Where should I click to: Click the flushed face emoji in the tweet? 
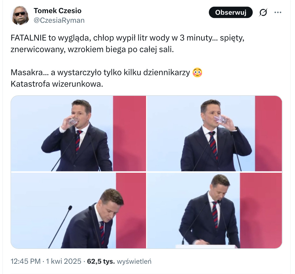point(198,73)
